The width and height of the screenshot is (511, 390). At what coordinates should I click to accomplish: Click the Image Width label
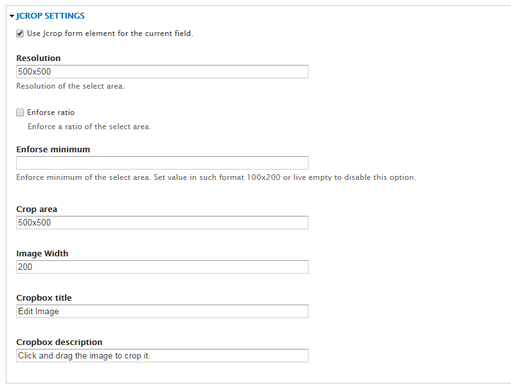click(x=42, y=254)
